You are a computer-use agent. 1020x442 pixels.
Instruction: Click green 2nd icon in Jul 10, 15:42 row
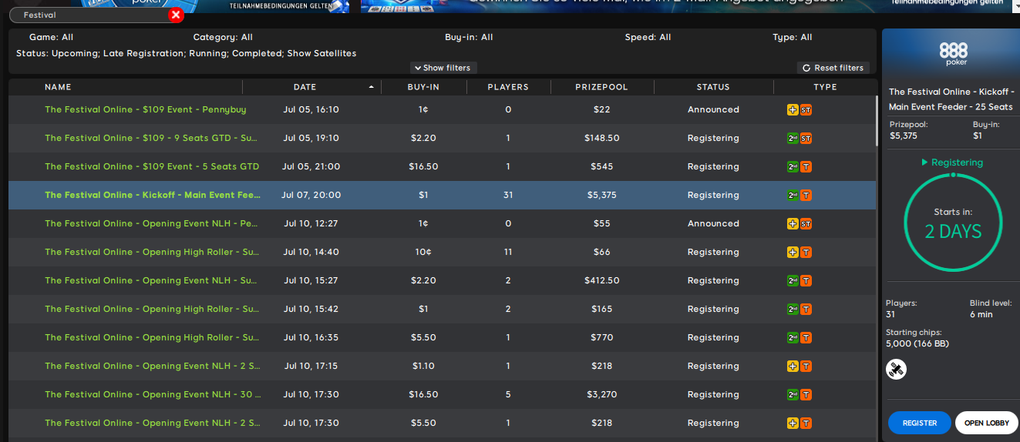793,310
